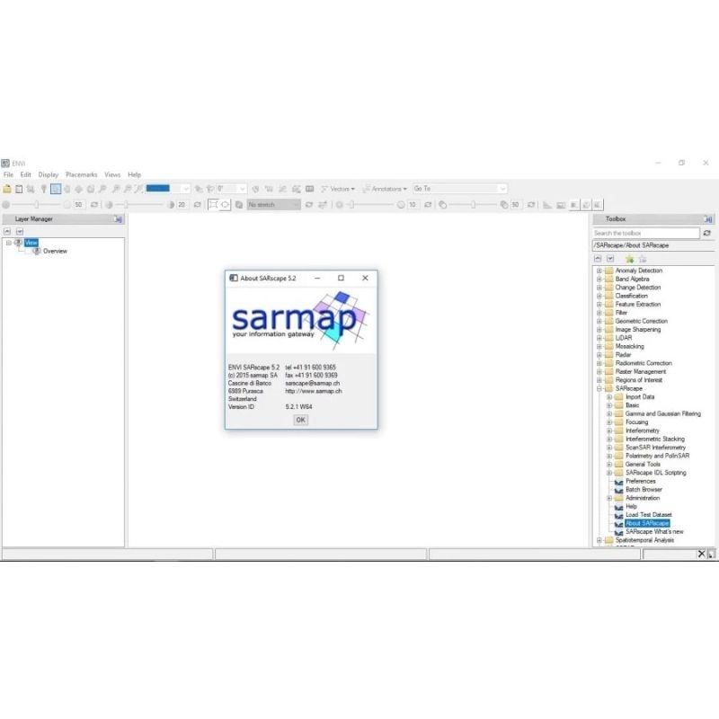
Task: Select the Overview item in Layer Manager
Action: point(55,251)
